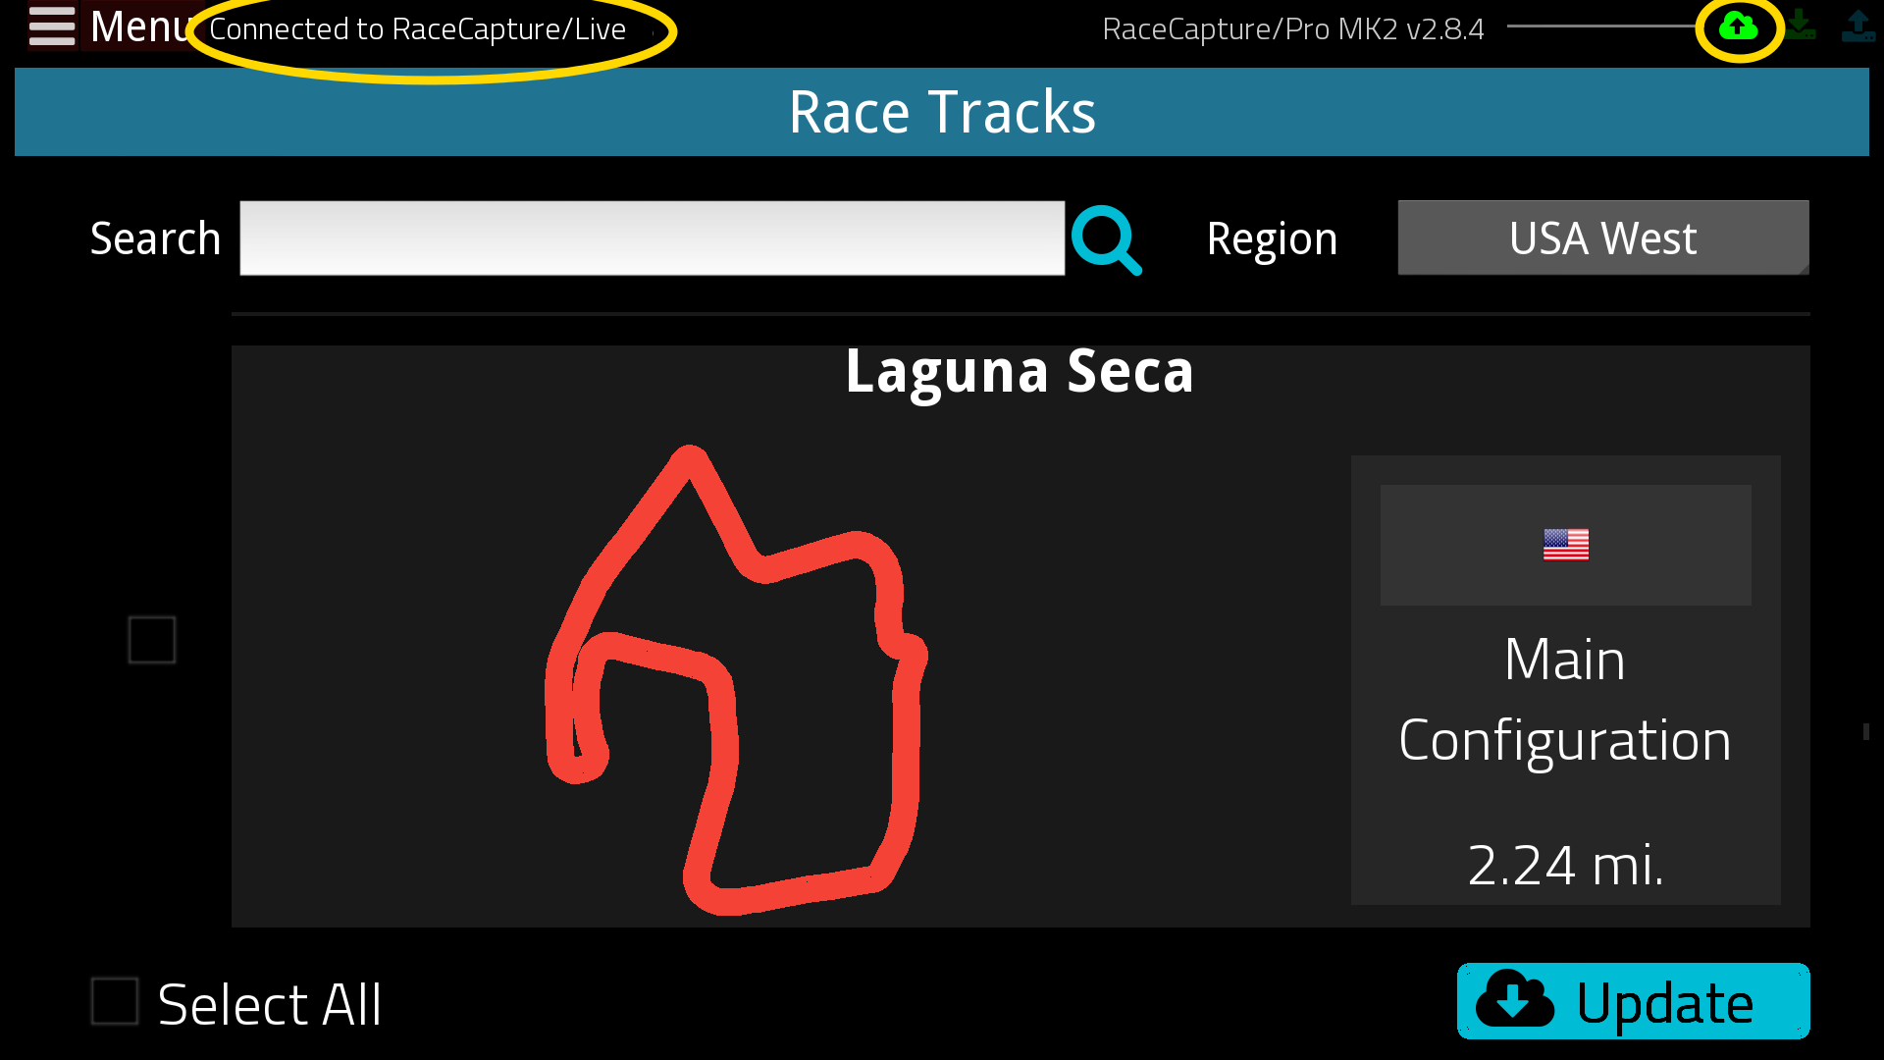This screenshot has height=1060, width=1884.
Task: Select the Main Configuration panel
Action: click(1566, 680)
